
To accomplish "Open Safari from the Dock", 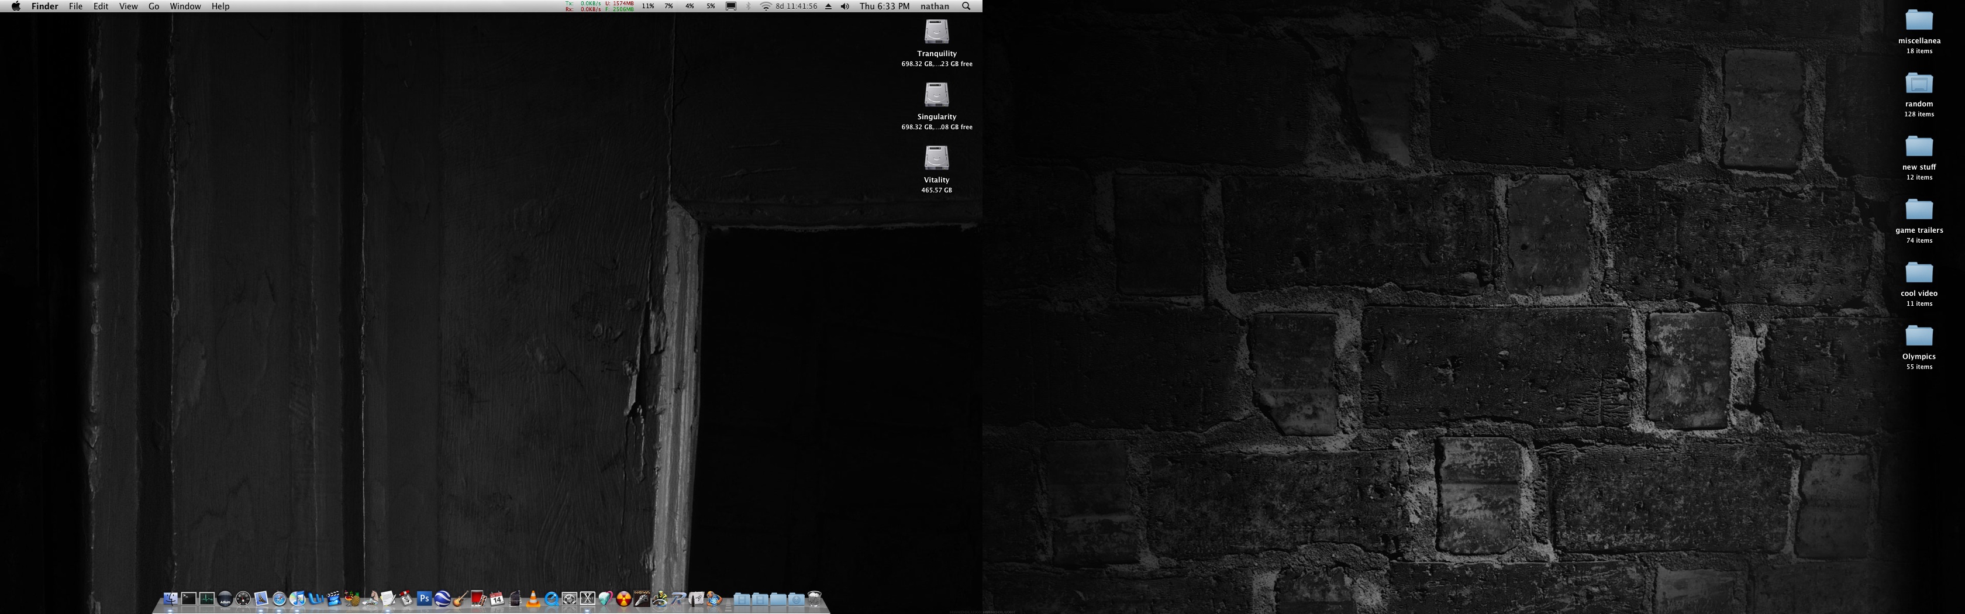I will [279, 599].
